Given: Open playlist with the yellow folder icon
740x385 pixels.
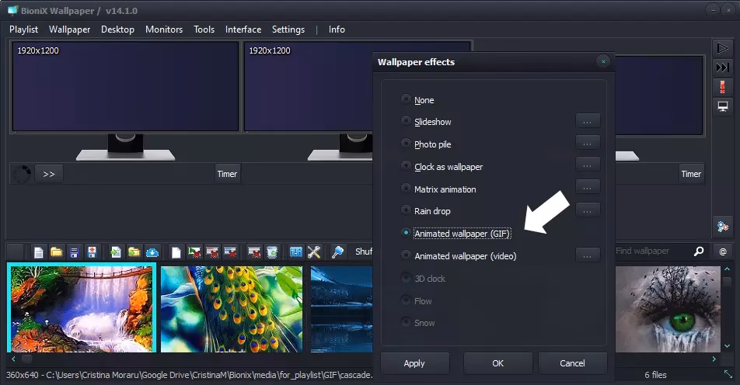Looking at the screenshot, I should coord(56,252).
